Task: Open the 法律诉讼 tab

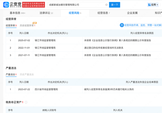Action: coord(46,13)
